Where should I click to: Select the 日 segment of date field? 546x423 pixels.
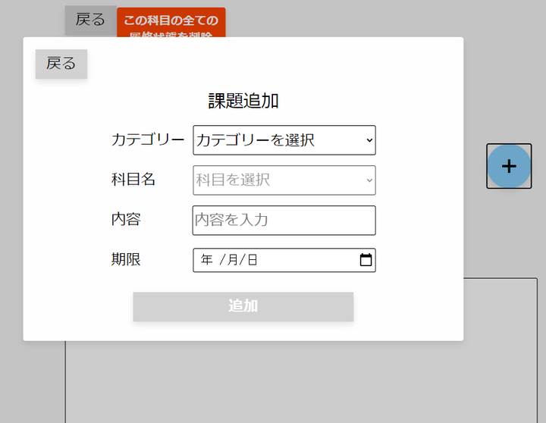(x=253, y=260)
